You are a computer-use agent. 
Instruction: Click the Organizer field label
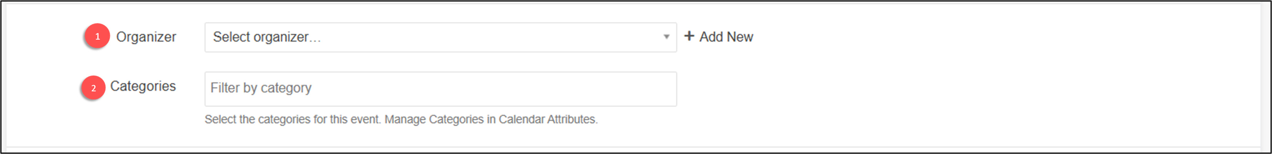coord(146,37)
